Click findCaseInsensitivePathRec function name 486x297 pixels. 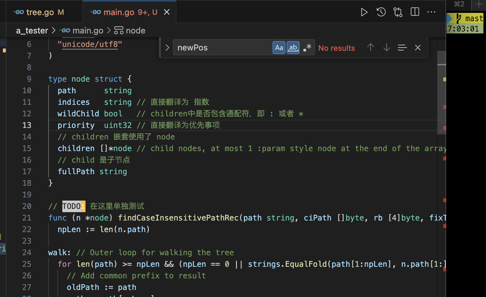coord(178,218)
